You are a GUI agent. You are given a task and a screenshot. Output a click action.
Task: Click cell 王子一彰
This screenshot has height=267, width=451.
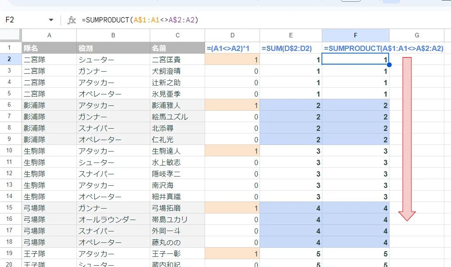177,254
